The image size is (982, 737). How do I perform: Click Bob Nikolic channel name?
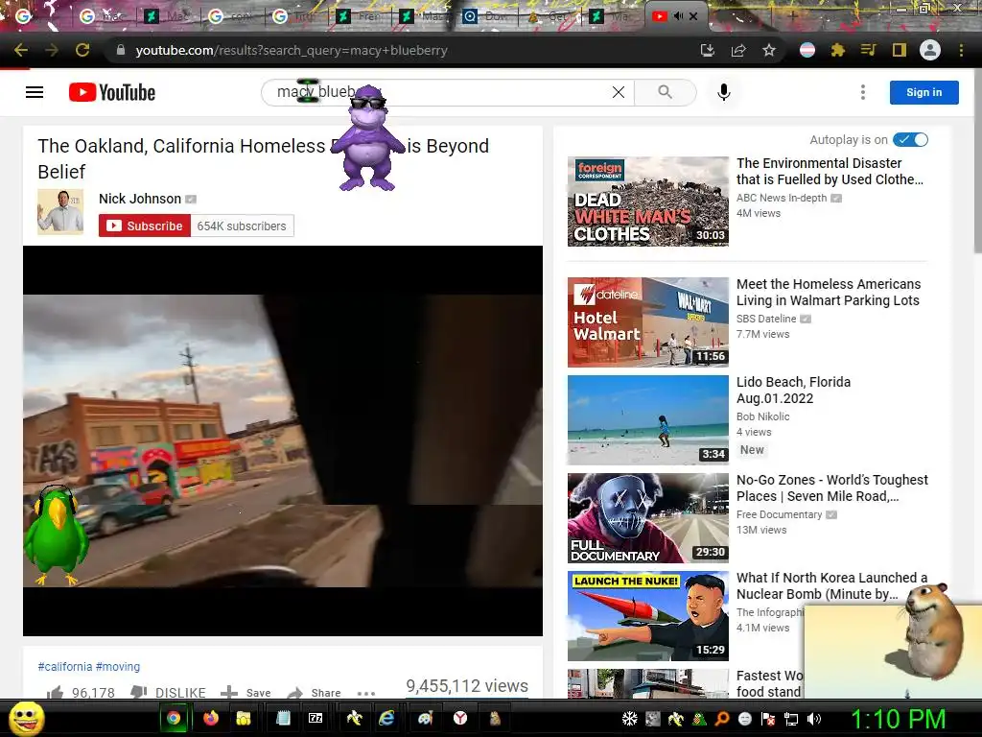762,416
